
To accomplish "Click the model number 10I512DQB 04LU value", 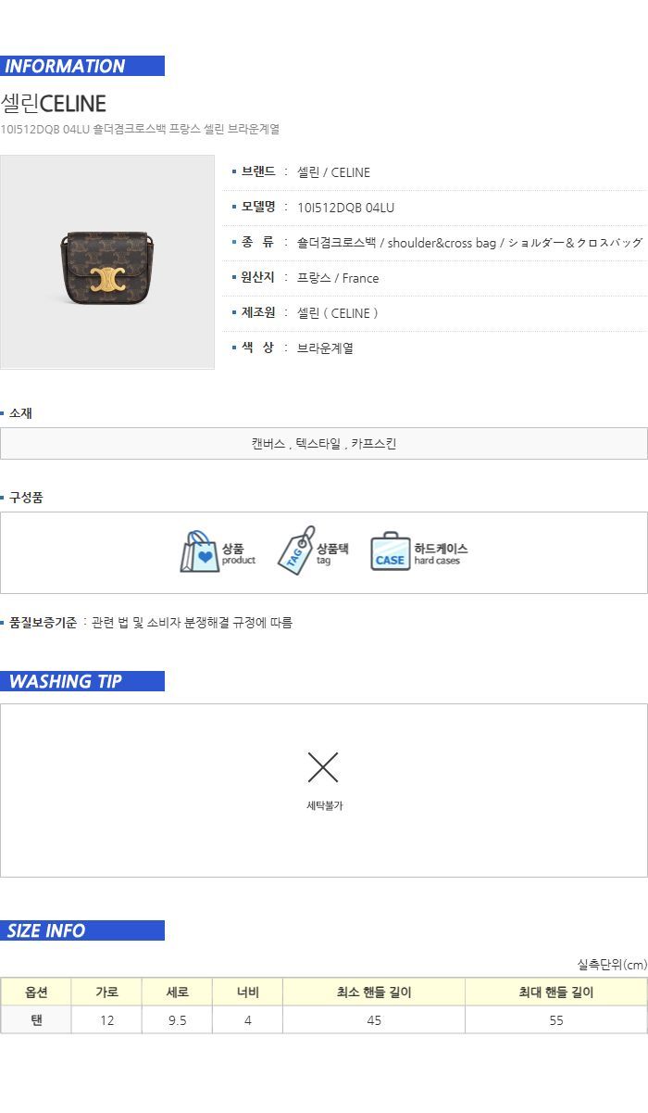I will pos(345,208).
